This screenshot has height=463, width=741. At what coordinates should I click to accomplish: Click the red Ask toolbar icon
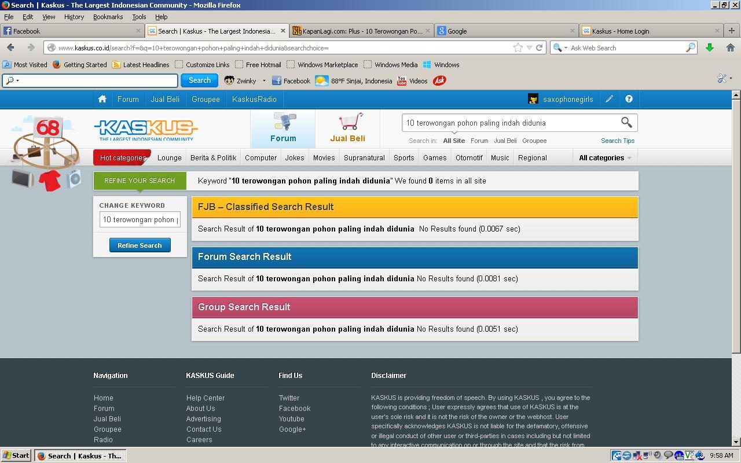439,80
